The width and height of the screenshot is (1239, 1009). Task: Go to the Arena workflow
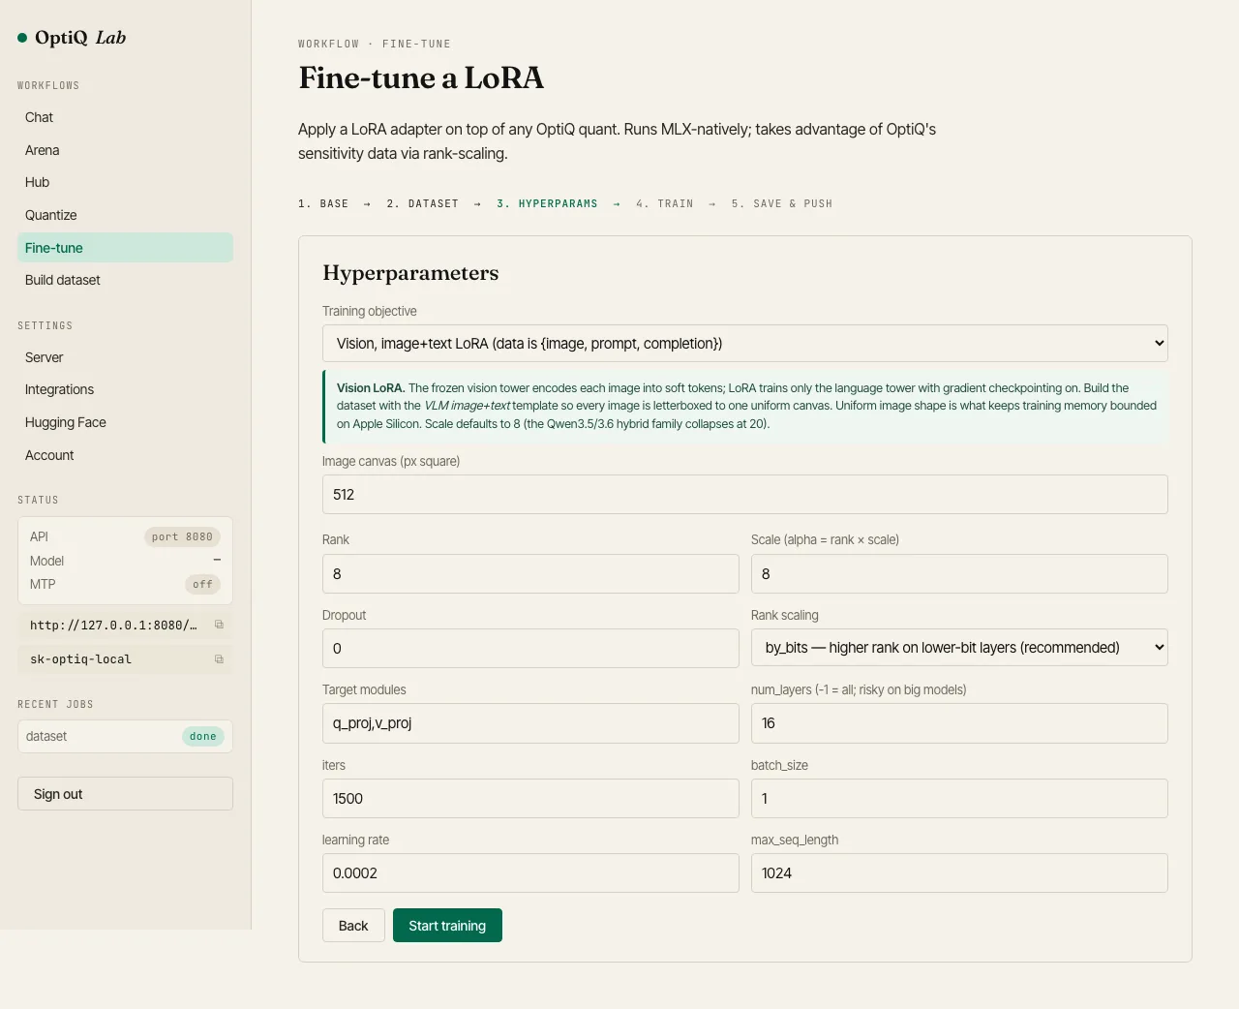(x=125, y=150)
